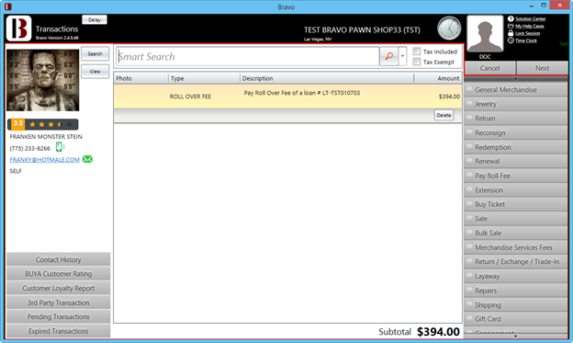Open Contact History
The height and width of the screenshot is (343, 573).
point(58,259)
